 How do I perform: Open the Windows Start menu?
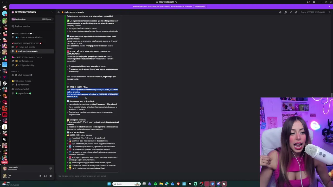pos(109,184)
